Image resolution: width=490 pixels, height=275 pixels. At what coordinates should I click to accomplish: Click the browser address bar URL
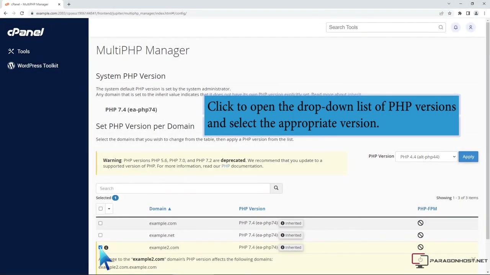coord(111,13)
